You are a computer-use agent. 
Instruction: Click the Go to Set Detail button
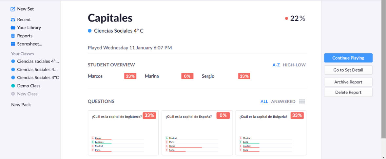[348, 70]
